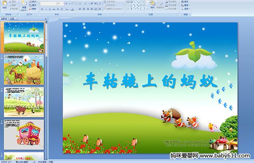
Task: Click the Replace icon in editing group
Action: (x=185, y=5)
